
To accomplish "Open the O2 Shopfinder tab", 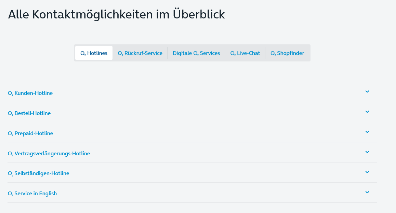I will coord(287,53).
